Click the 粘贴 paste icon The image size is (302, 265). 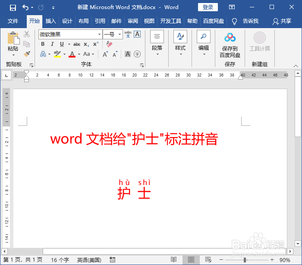pos(13,38)
